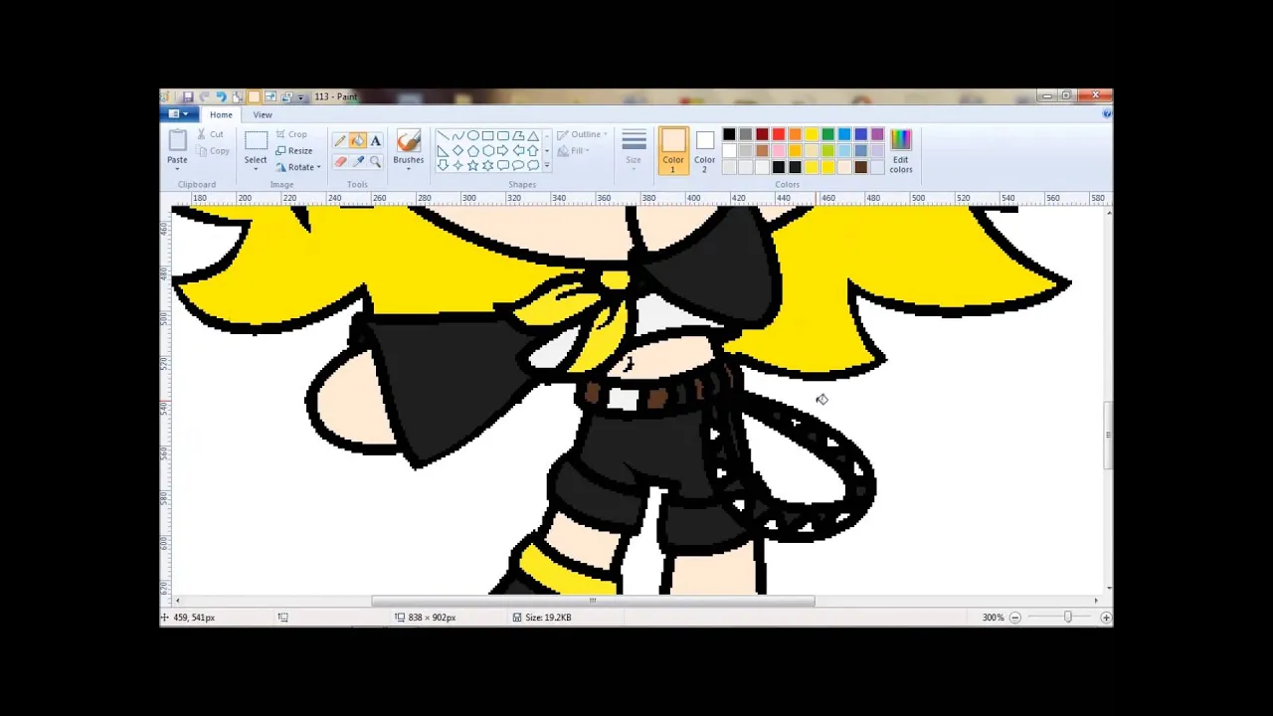Viewport: 1273px width, 716px height.
Task: Open the Brushes dropdown arrow
Action: point(408,169)
